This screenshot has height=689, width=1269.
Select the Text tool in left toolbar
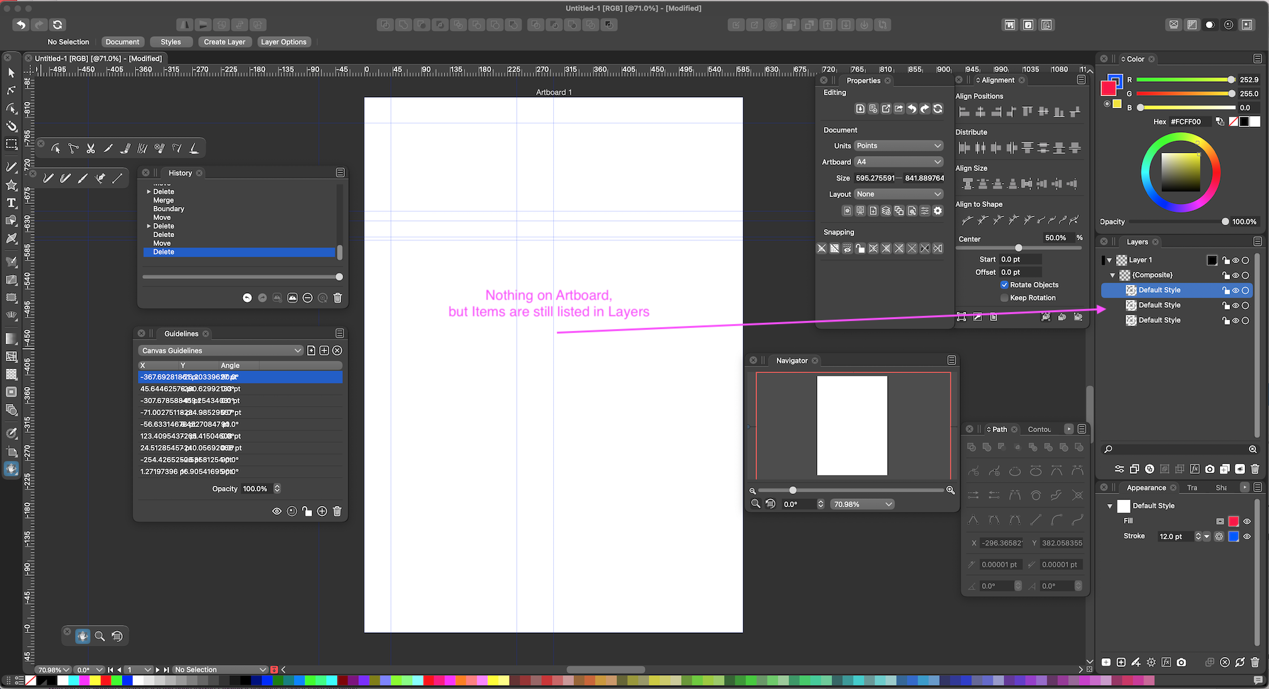point(11,203)
